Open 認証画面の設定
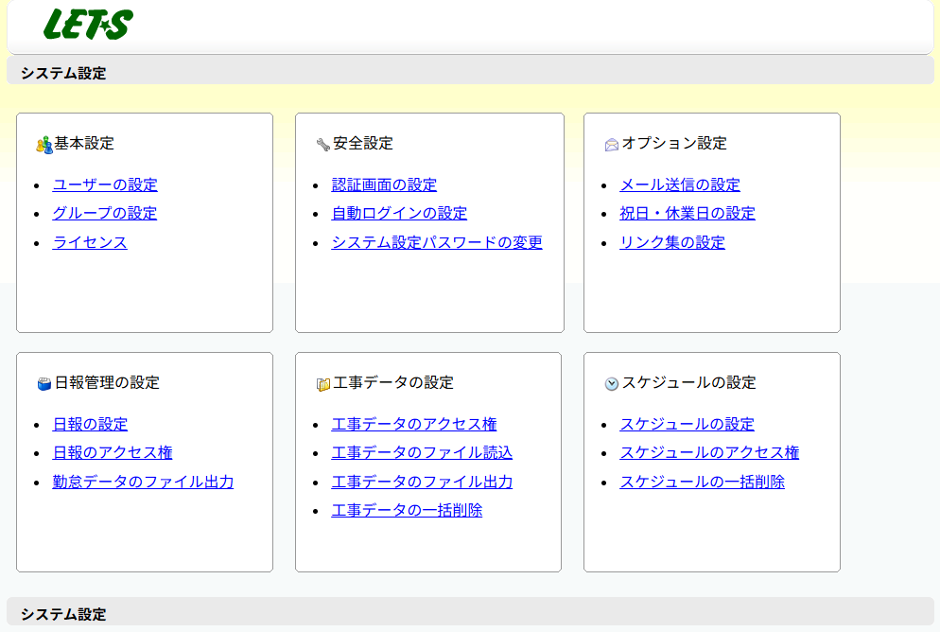This screenshot has height=632, width=940. (x=384, y=185)
